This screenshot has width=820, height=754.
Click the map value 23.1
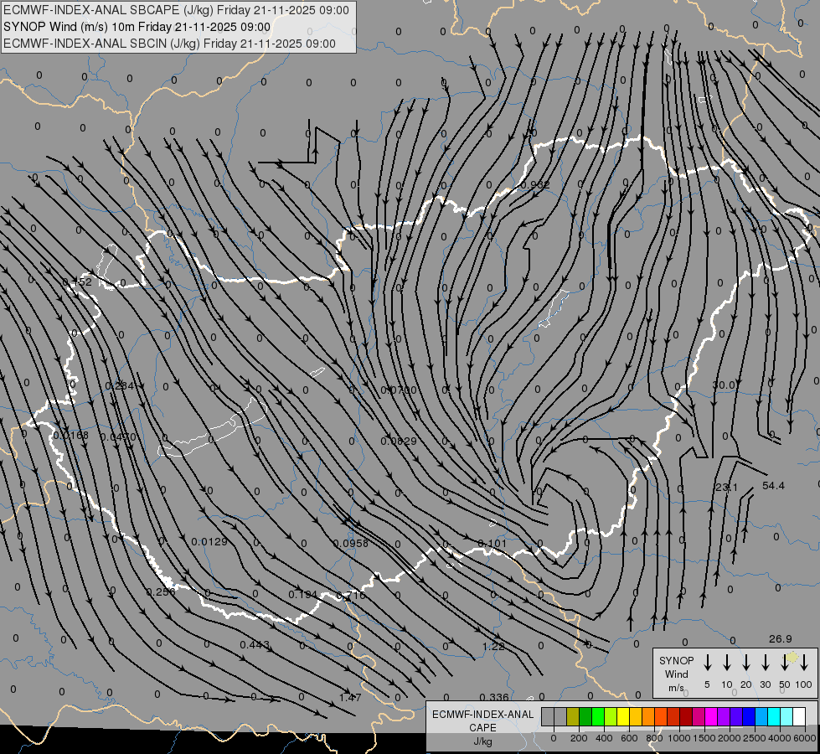(x=726, y=487)
